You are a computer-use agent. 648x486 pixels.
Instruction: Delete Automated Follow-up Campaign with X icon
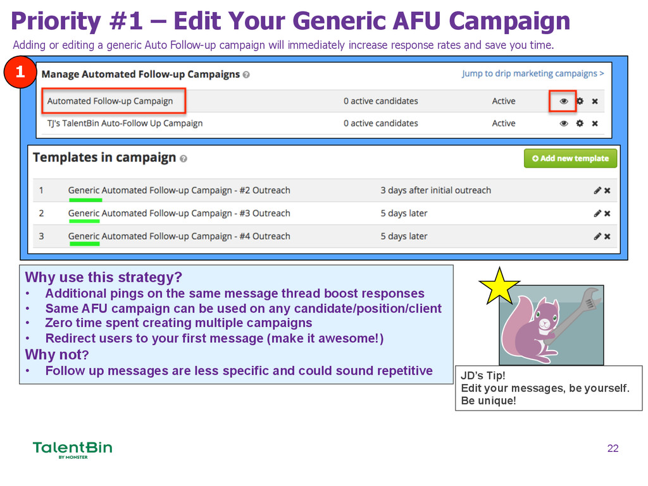point(595,101)
